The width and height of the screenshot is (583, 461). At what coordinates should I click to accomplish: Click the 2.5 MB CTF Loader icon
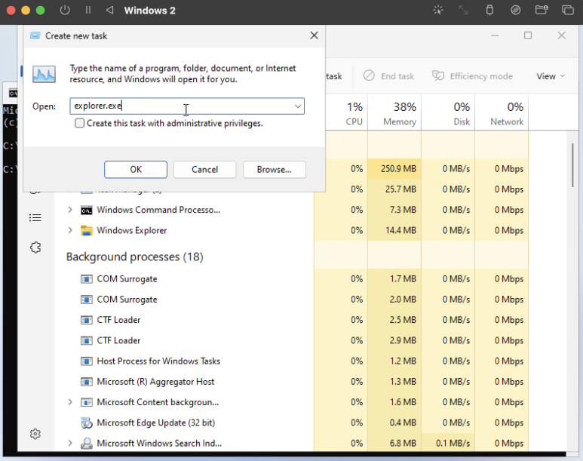[x=86, y=320]
